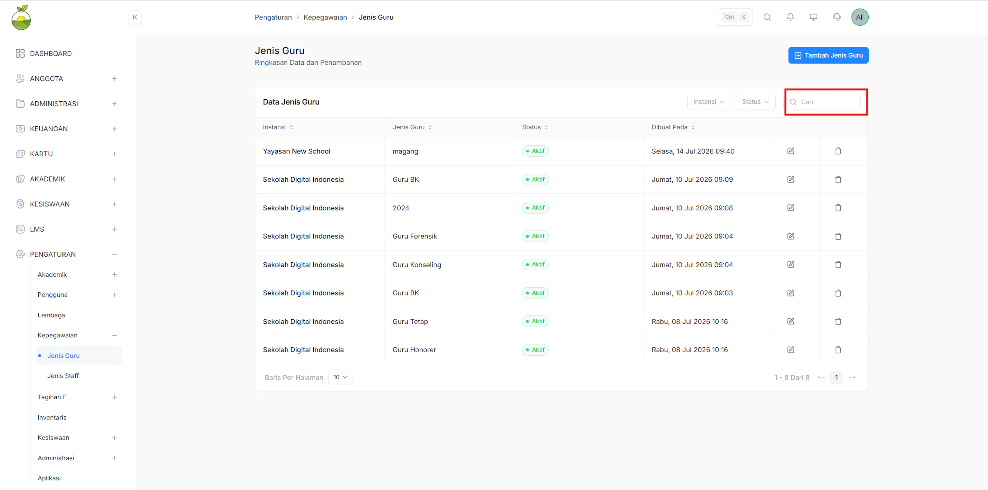Expand the Akademik settings submenu

pos(114,275)
